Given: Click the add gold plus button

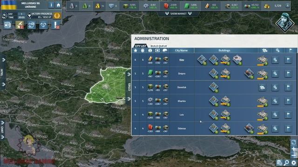Looking at the screenshot, I should tap(288, 6).
